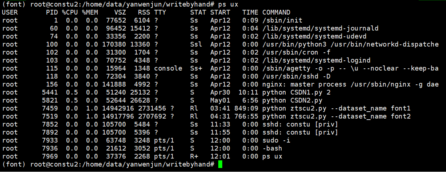Click the console TTY entry

pos(168,68)
